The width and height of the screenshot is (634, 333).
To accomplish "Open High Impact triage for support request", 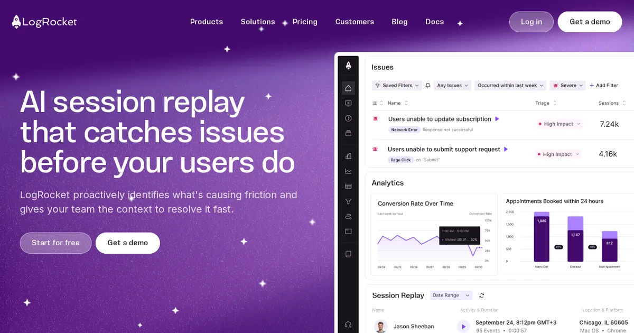I will pos(558,154).
